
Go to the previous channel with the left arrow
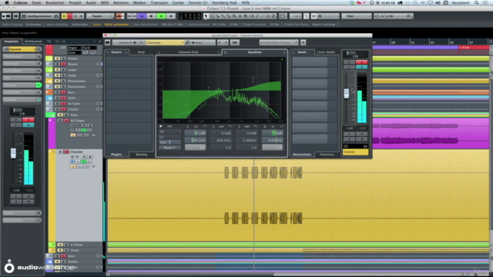click(220, 42)
